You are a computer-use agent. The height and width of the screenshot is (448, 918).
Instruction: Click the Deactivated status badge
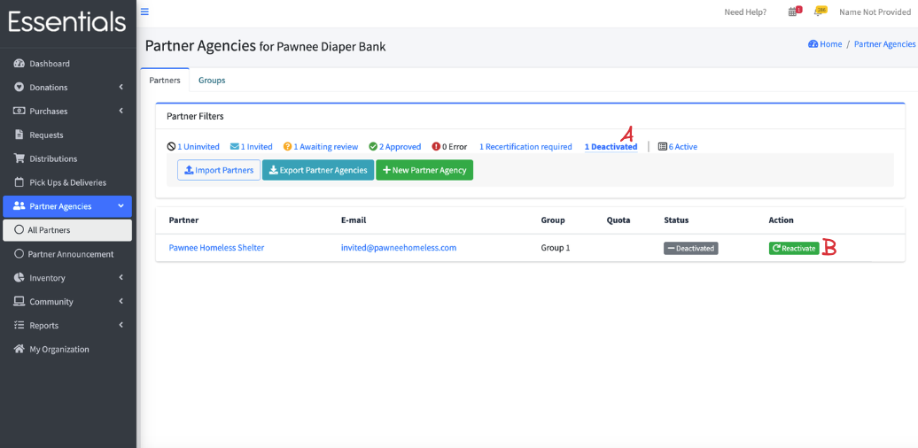[691, 248]
